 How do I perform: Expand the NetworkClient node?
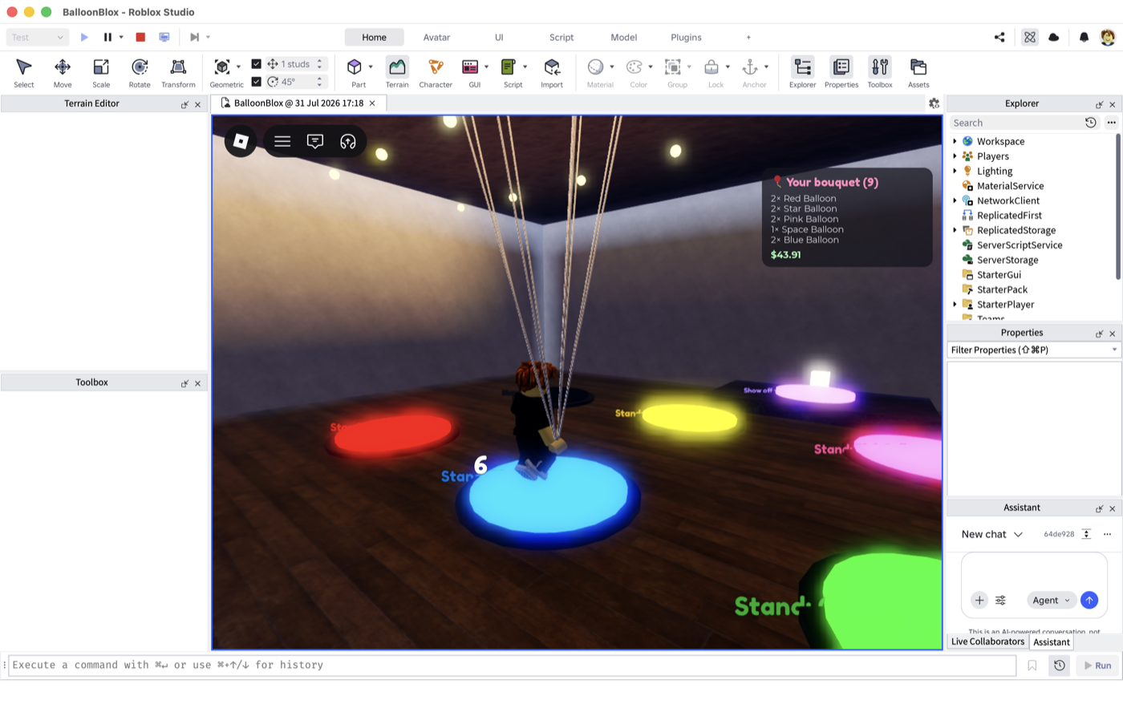[955, 200]
